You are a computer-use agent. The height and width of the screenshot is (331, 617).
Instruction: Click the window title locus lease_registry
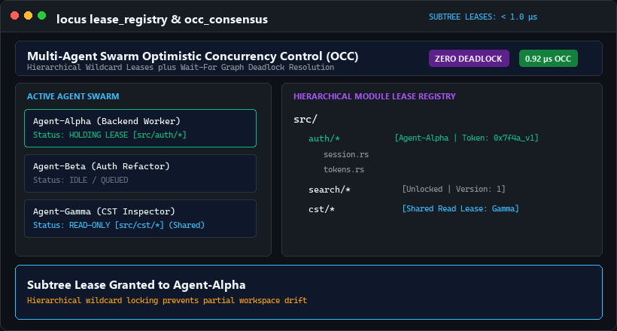162,20
